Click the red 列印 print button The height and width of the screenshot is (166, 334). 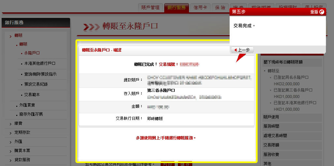[167, 163]
